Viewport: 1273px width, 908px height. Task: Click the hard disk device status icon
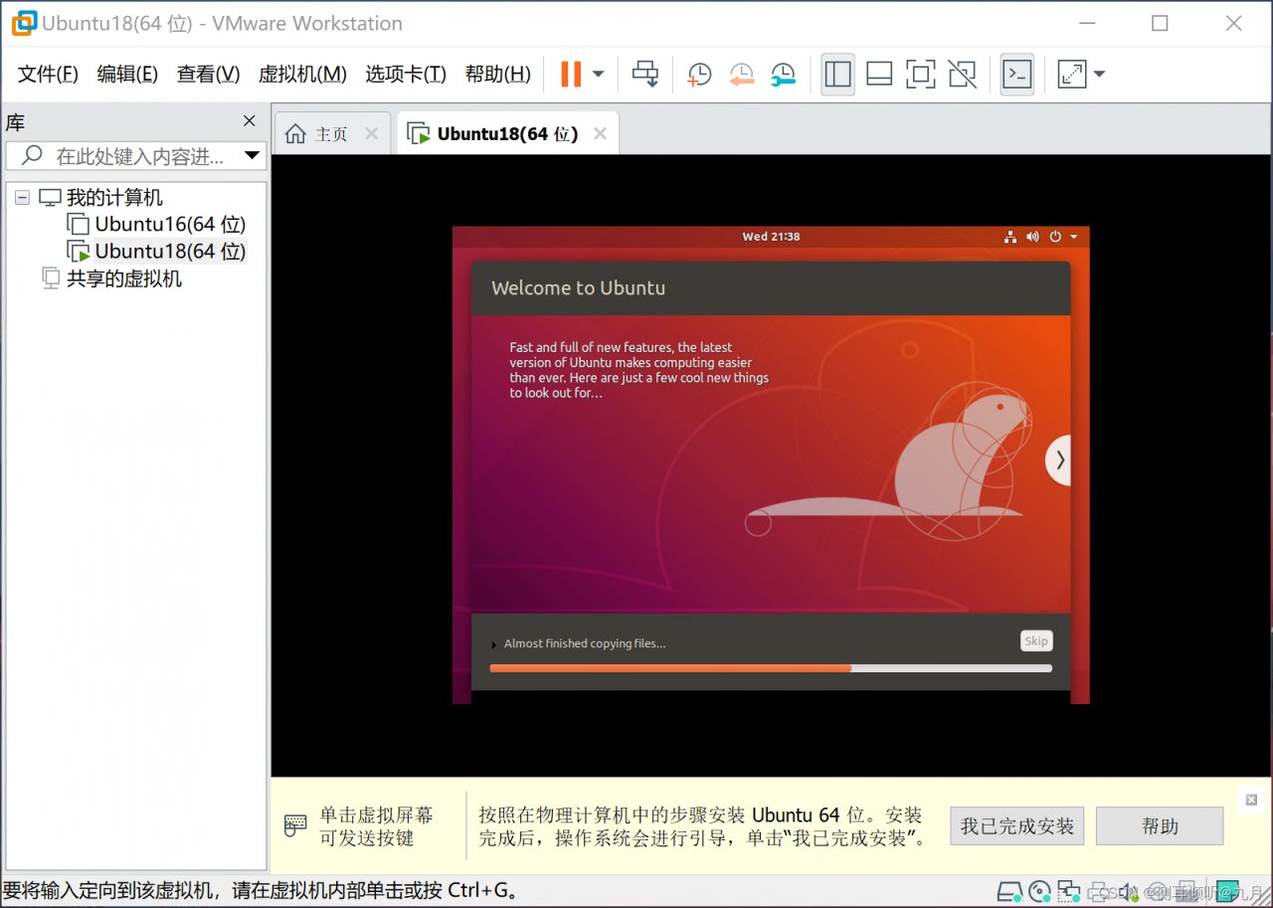click(x=1009, y=890)
